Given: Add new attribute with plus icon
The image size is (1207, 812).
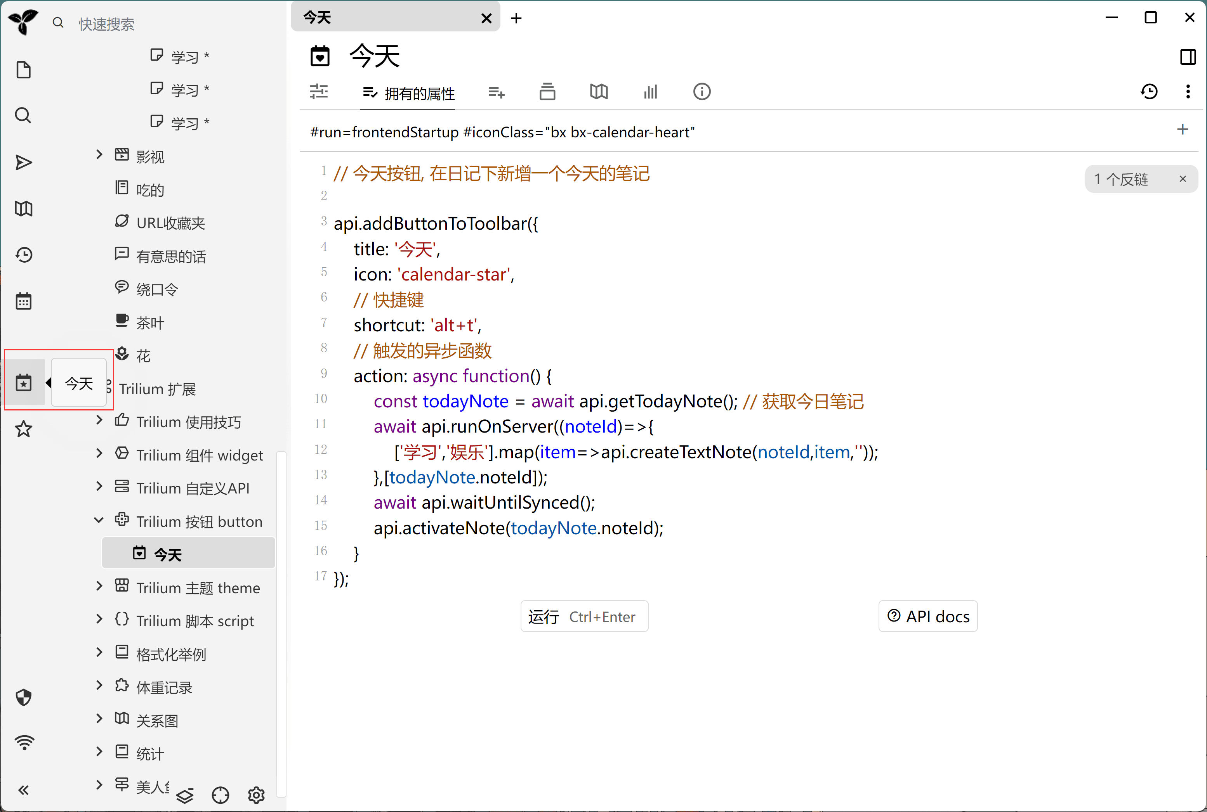Looking at the screenshot, I should tap(1182, 130).
